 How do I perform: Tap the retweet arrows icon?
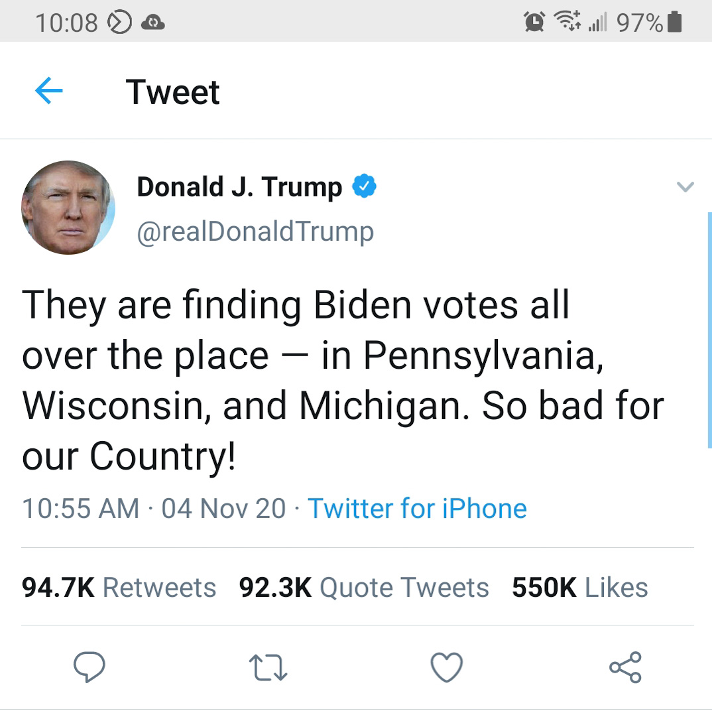pyautogui.click(x=268, y=668)
